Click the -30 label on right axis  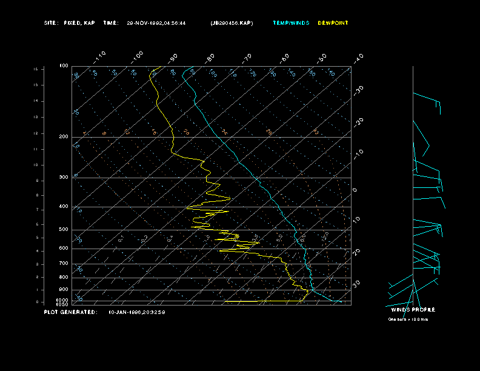click(358, 89)
